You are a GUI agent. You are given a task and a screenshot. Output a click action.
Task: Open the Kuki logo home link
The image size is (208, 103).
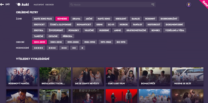point(22,4)
